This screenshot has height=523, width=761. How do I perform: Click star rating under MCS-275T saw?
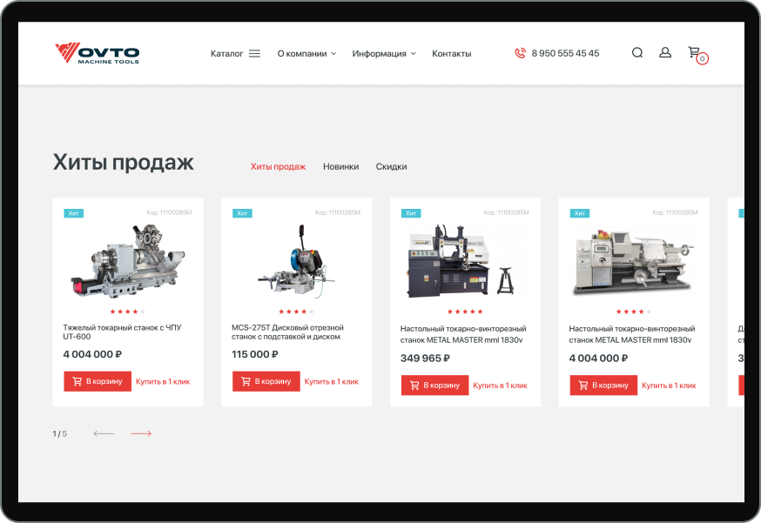(x=296, y=312)
